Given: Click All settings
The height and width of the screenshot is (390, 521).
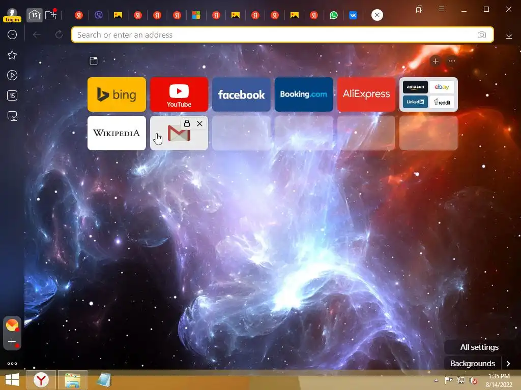Looking at the screenshot, I should pyautogui.click(x=479, y=347).
